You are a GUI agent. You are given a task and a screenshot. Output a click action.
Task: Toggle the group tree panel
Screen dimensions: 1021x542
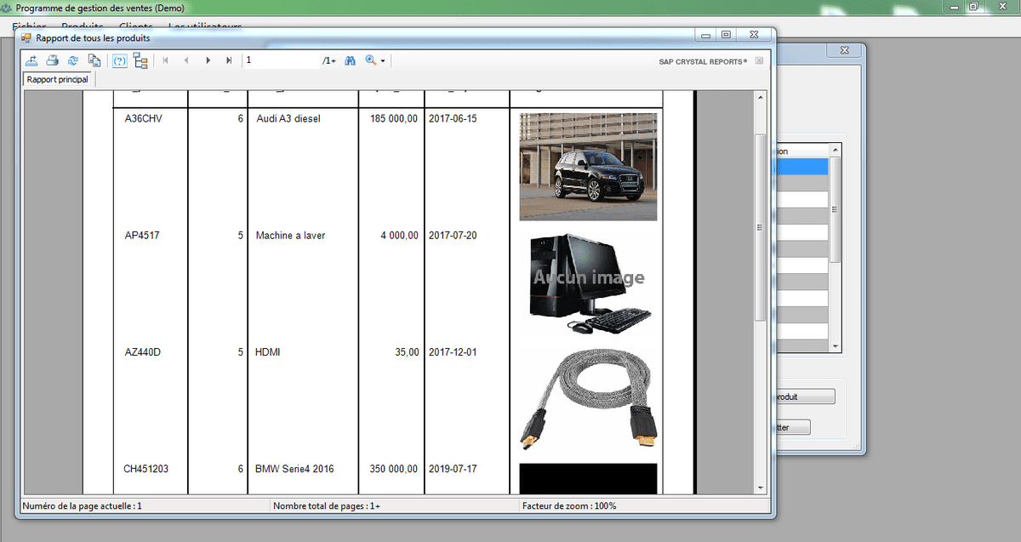[x=140, y=60]
